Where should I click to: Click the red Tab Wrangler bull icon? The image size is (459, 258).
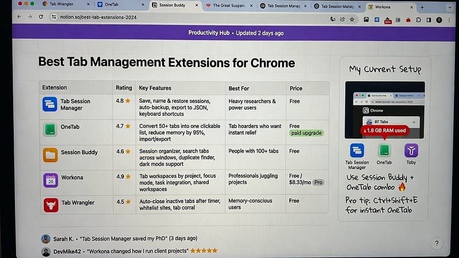(x=51, y=205)
